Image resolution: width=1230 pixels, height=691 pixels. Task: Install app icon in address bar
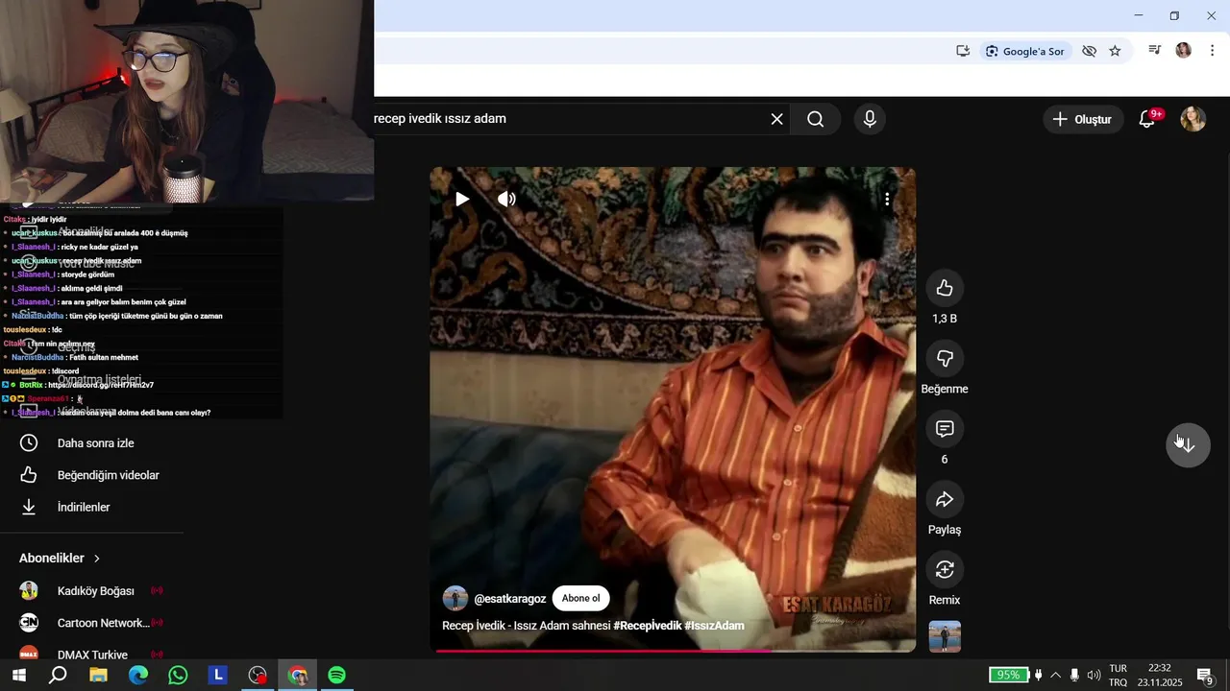pyautogui.click(x=963, y=51)
